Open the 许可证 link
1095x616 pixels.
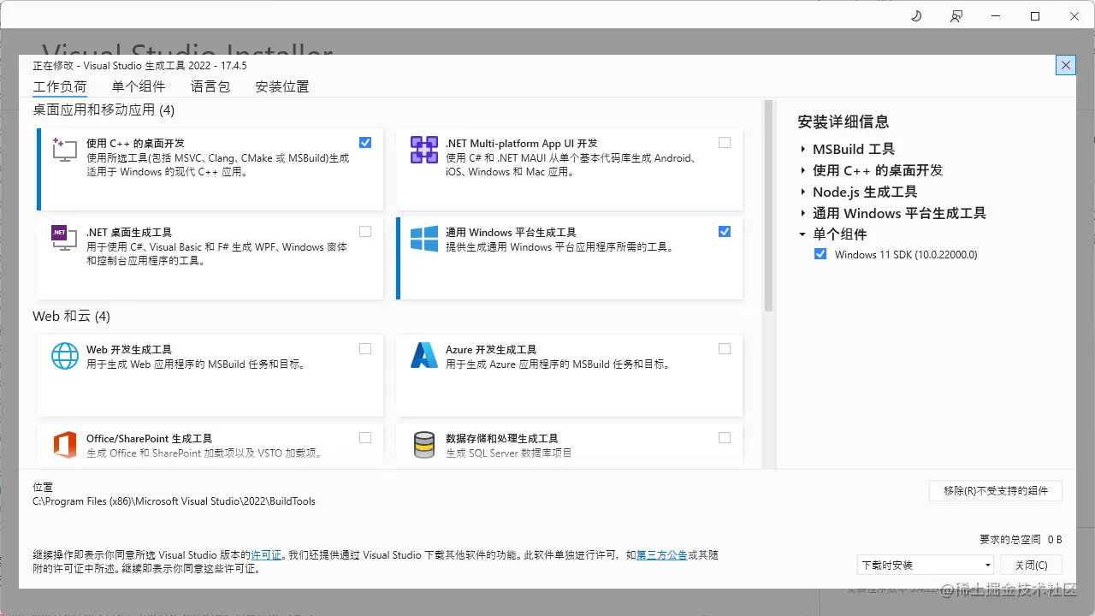[266, 555]
